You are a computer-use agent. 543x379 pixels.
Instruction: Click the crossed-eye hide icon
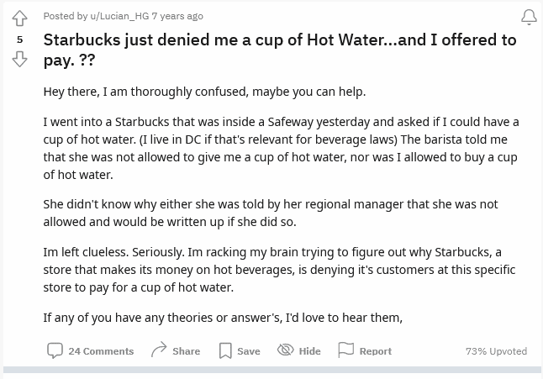(x=285, y=350)
